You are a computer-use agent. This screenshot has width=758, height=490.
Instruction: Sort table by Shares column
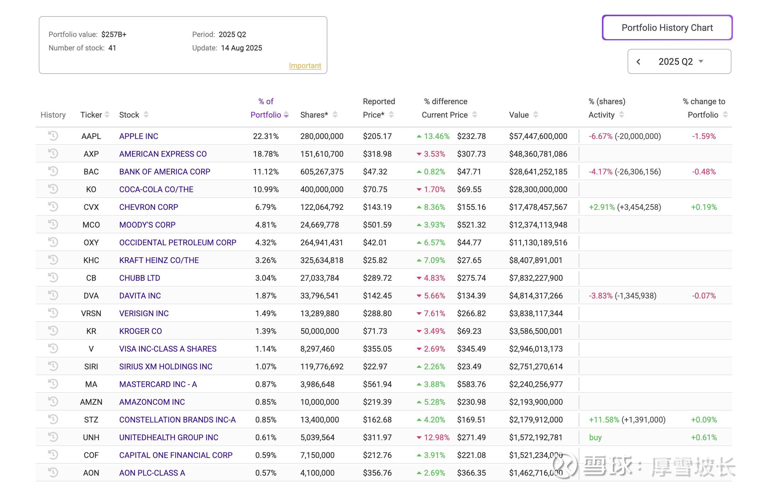319,115
